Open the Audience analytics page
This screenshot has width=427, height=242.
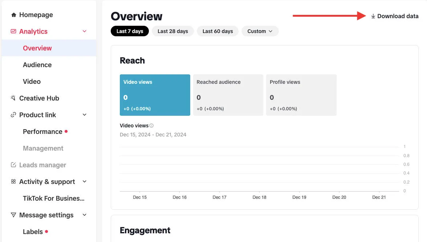click(x=37, y=65)
